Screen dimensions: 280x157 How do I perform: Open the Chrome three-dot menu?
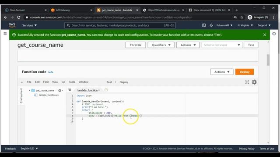[274, 17]
